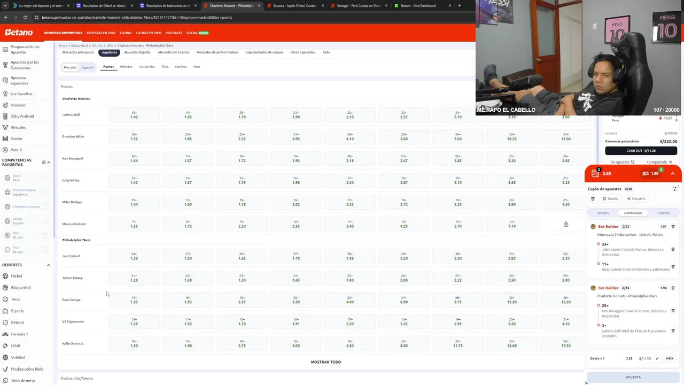Open Misiones in the sidebar

pos(18,105)
